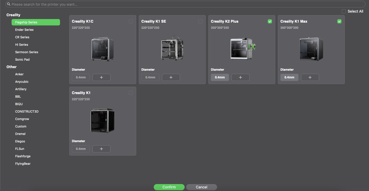The image size is (369, 191).
Task: Click the Other group header
Action: pyautogui.click(x=12, y=67)
